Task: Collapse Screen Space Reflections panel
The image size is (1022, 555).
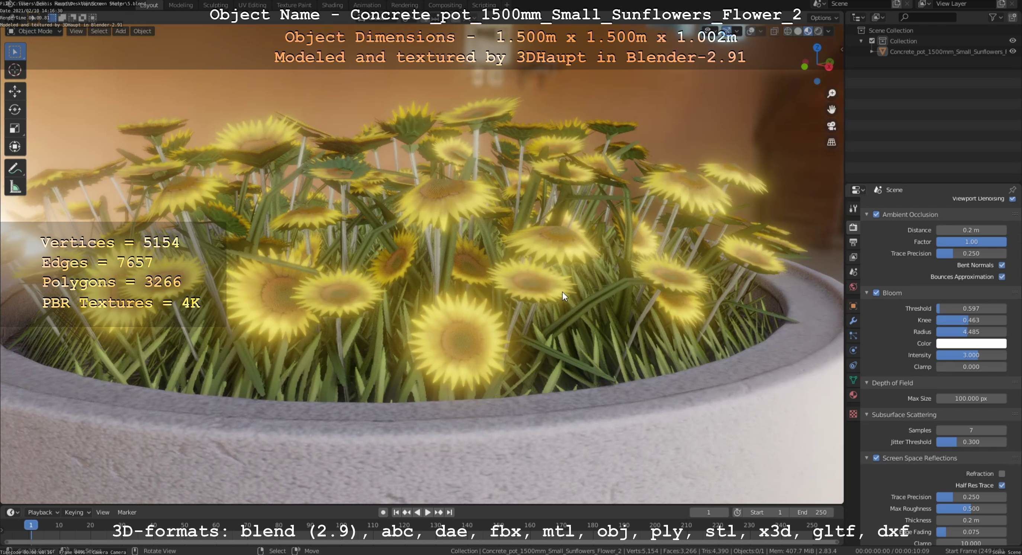Action: click(867, 458)
